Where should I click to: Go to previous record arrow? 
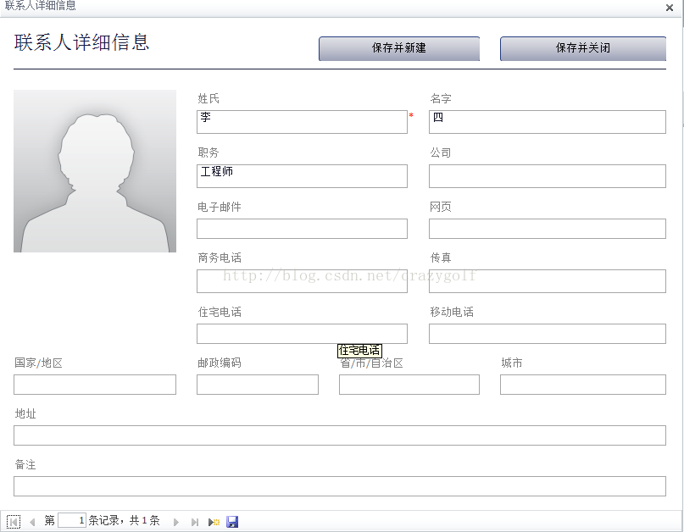coord(32,522)
